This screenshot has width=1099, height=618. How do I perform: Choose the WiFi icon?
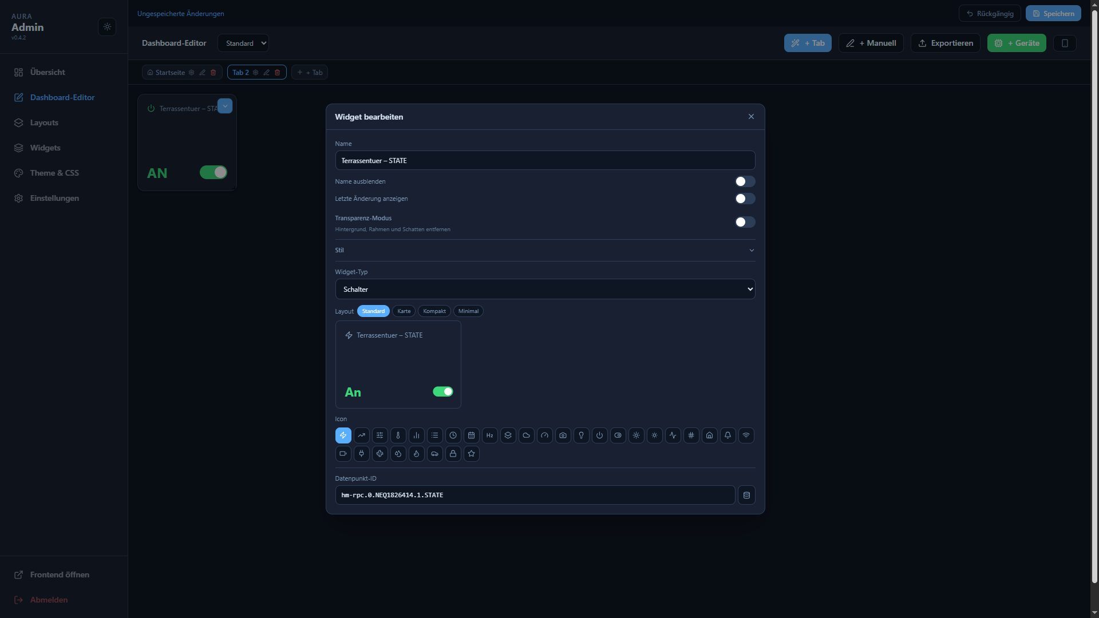(x=746, y=435)
